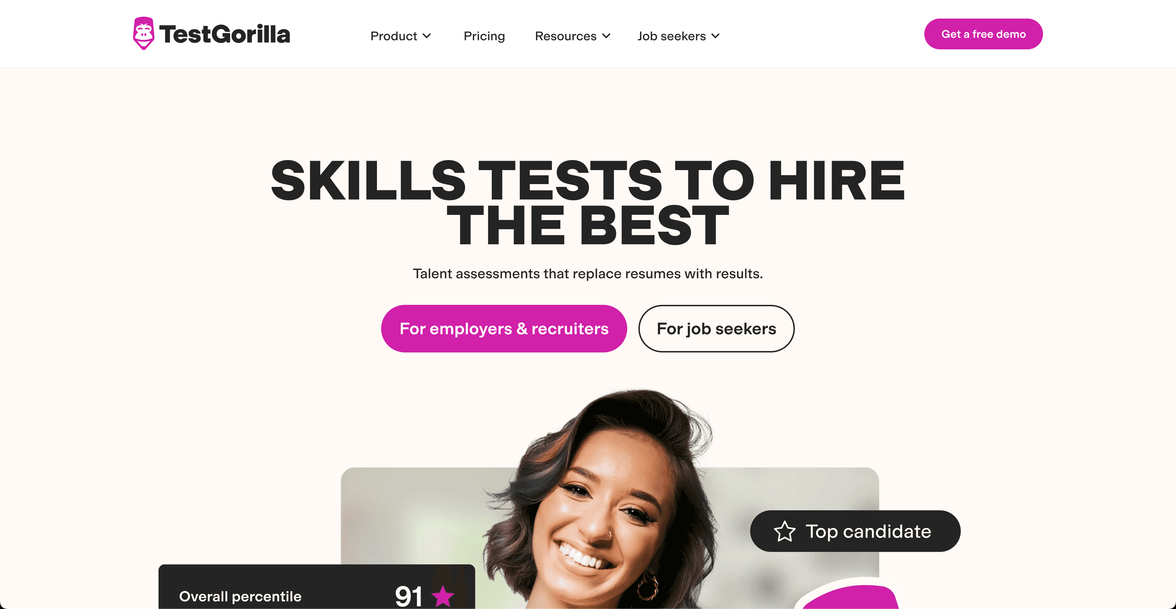The width and height of the screenshot is (1176, 609).
Task: Click the Overall percentile card
Action: click(317, 587)
